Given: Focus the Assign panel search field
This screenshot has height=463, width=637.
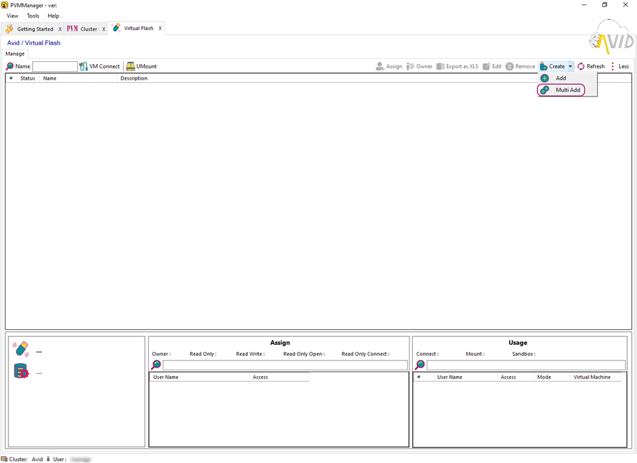Looking at the screenshot, I should (285, 365).
